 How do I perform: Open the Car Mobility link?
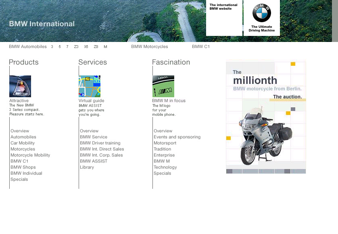(x=23, y=143)
